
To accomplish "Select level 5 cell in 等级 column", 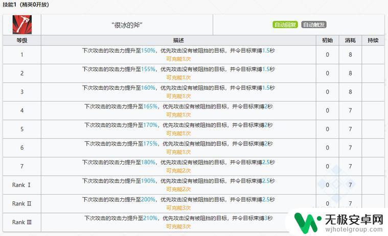I will [22, 129].
